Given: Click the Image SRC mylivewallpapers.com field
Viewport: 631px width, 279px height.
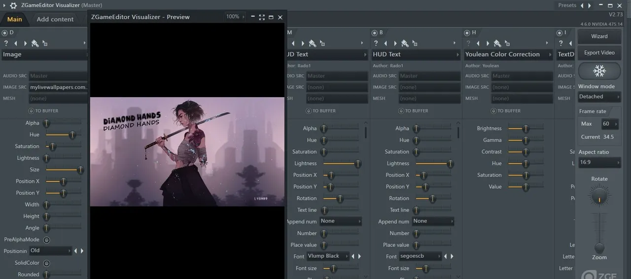Looking at the screenshot, I should tap(58, 87).
